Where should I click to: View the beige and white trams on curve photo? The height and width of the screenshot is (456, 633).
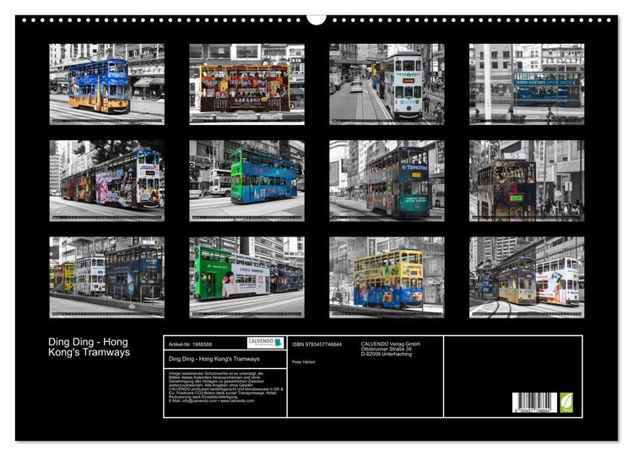(527, 277)
